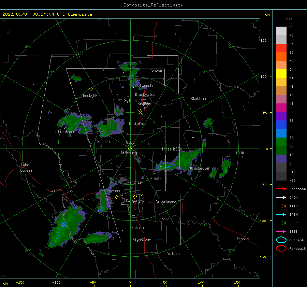Click the Sylvan town label
The width and height of the screenshot is (307, 287).
tap(130, 101)
